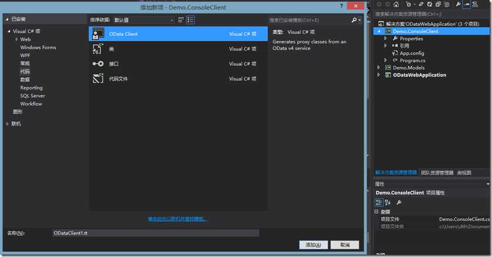The image size is (492, 257).
Task: Toggle the Preview Selected Items icon
Action: (467, 4)
